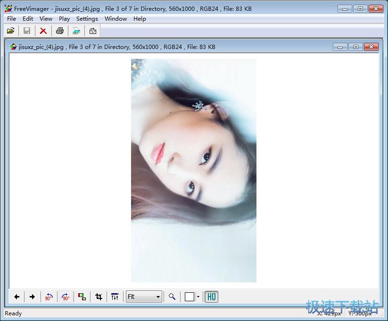Click the displayed portrait image
This screenshot has height=321, width=388.
click(193, 170)
